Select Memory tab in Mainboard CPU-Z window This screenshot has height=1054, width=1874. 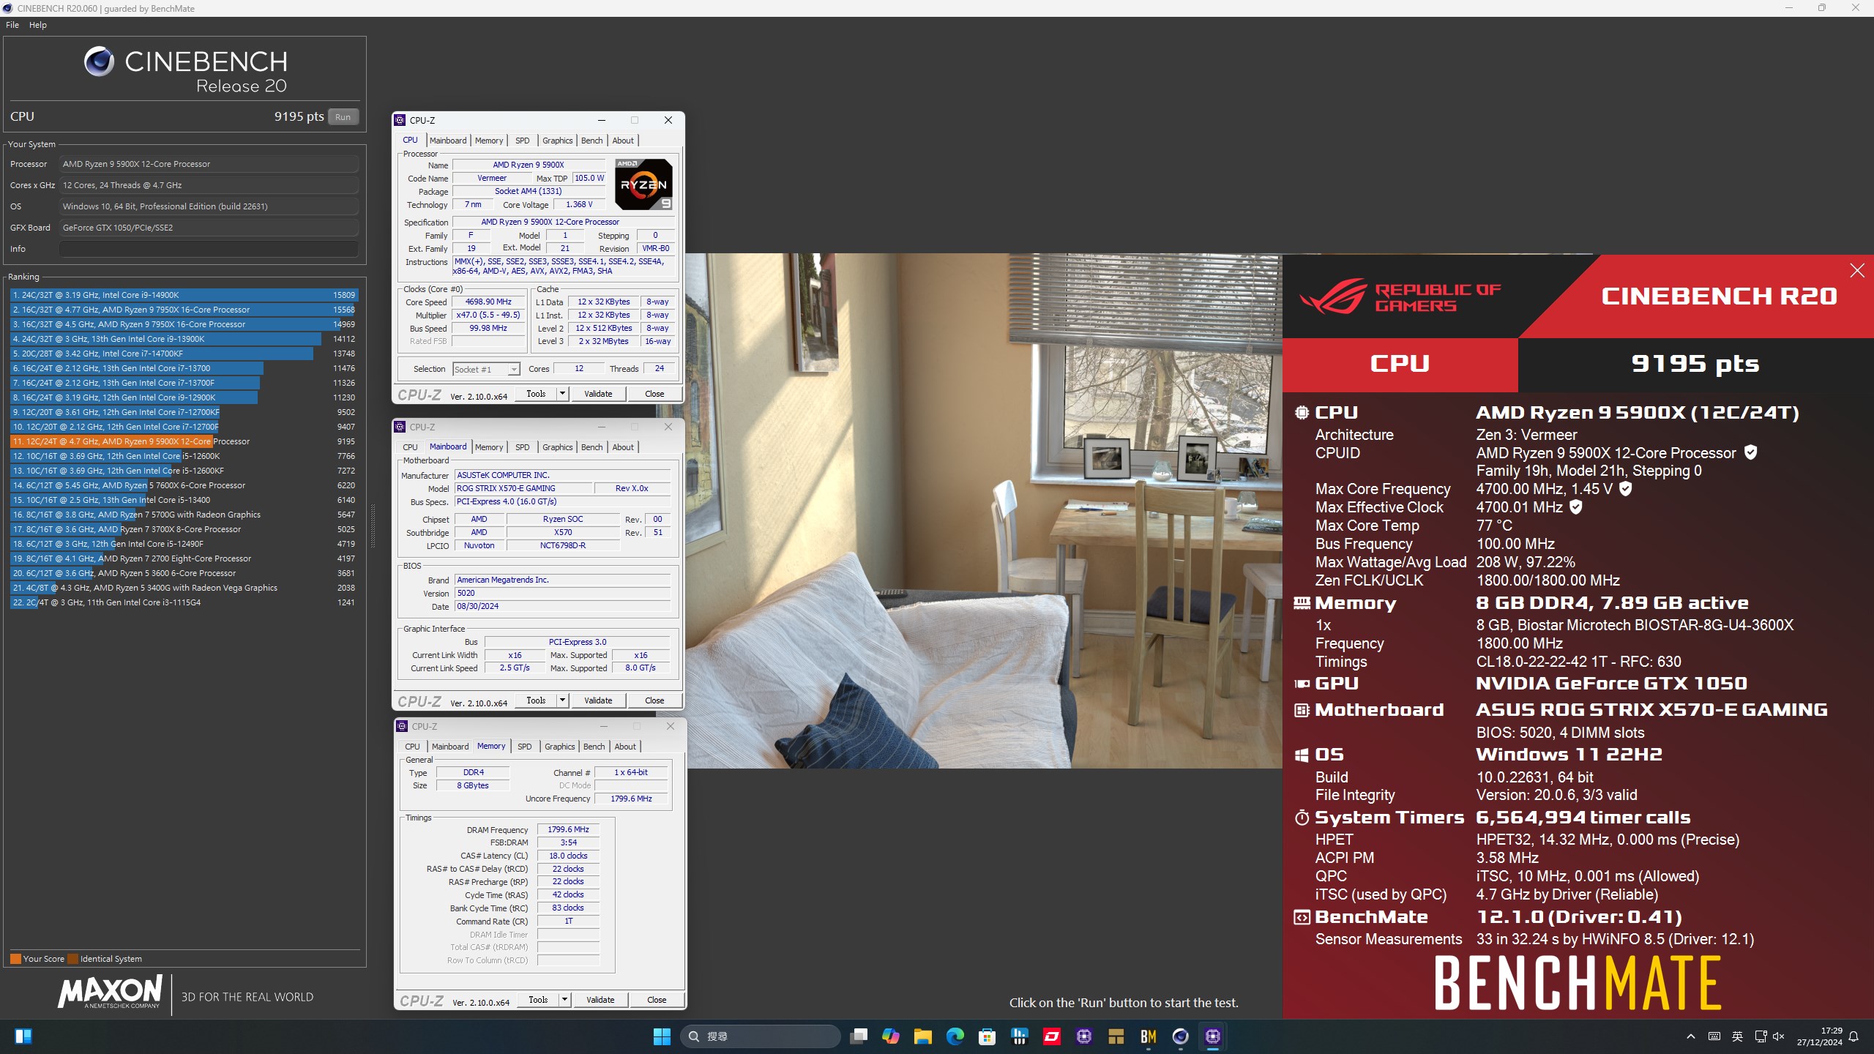coord(489,447)
